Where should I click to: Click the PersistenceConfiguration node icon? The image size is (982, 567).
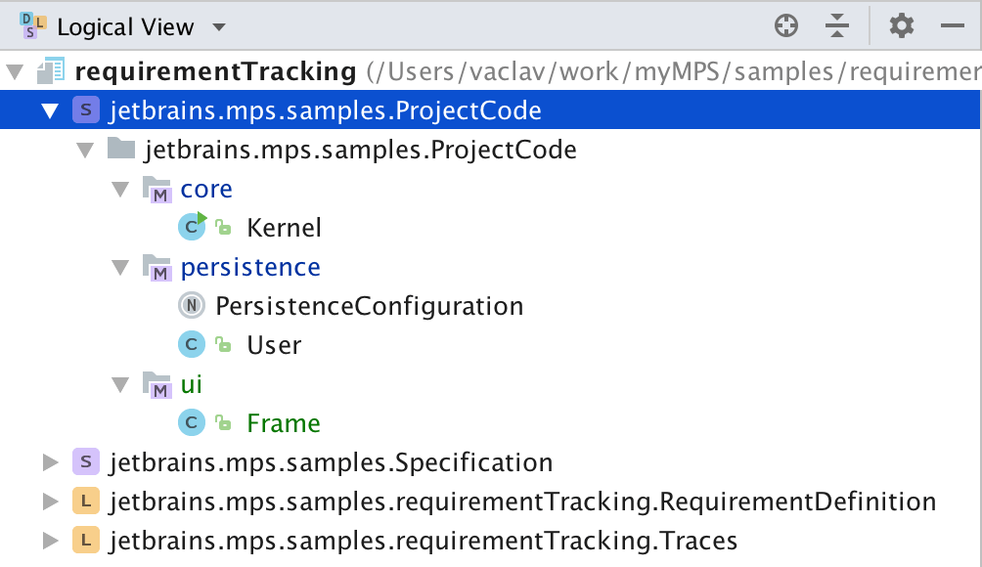coord(192,306)
